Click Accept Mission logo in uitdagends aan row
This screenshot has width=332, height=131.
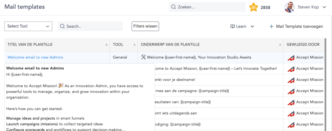[x=291, y=113]
